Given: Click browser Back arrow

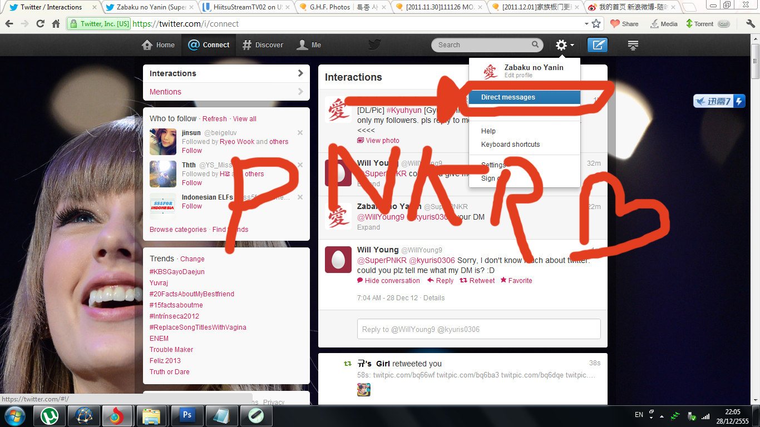Looking at the screenshot, I should click(x=10, y=24).
